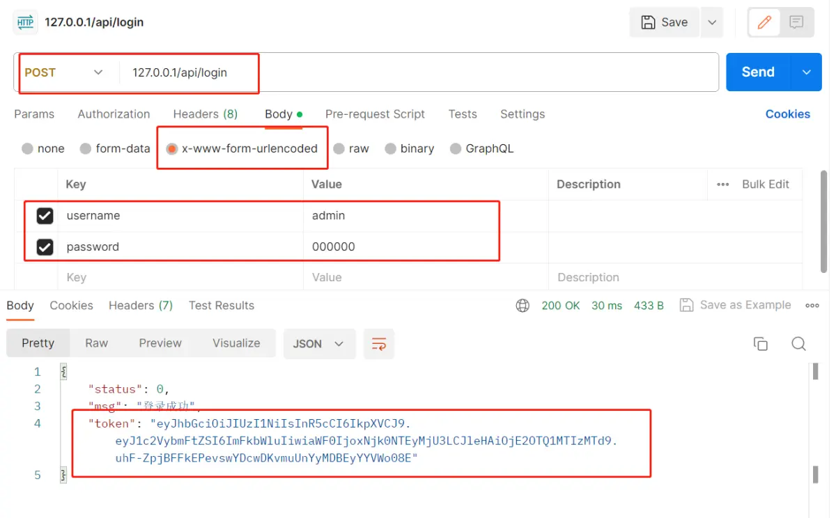Select the binary body radio option
This screenshot has height=518, width=836.
(391, 148)
